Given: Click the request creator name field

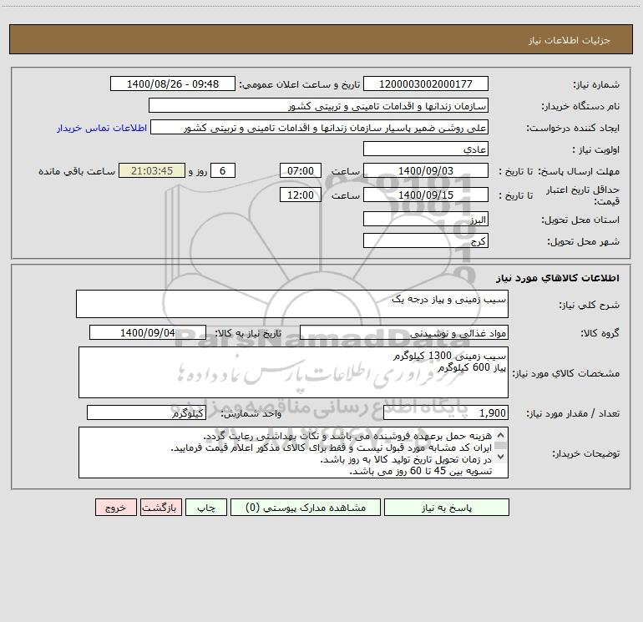Looking at the screenshot, I should coord(319,127).
